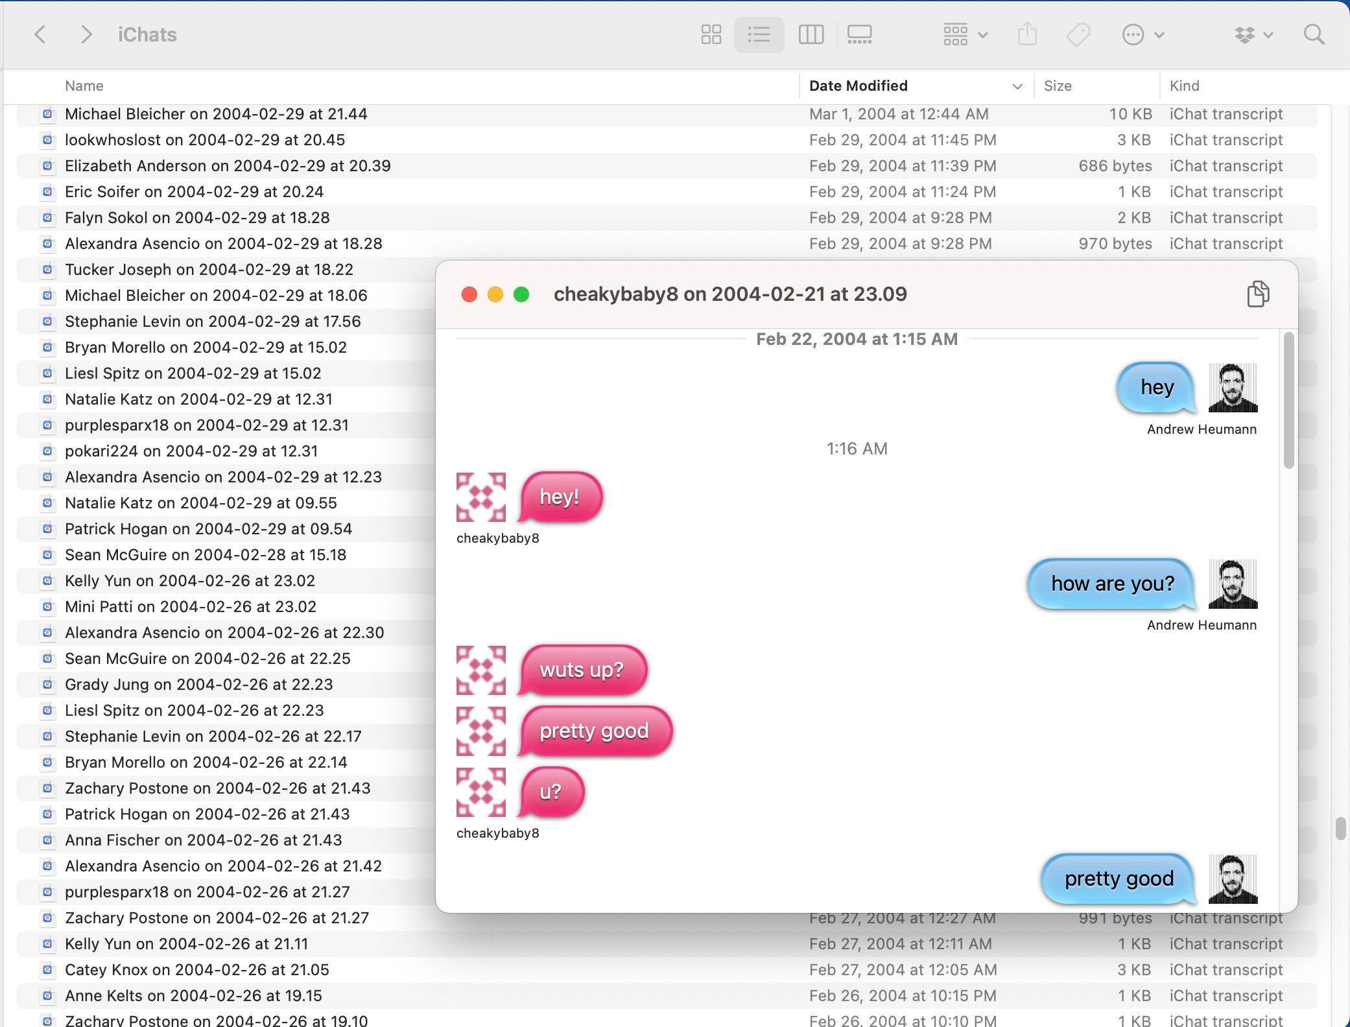Click the copy transcript icon in chat window

coord(1258,294)
